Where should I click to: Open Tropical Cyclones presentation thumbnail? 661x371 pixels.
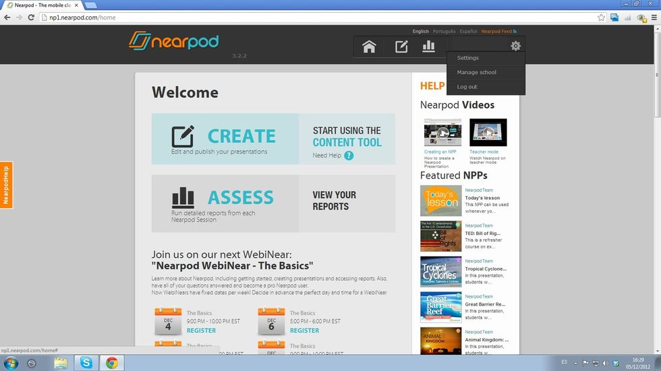[441, 272]
